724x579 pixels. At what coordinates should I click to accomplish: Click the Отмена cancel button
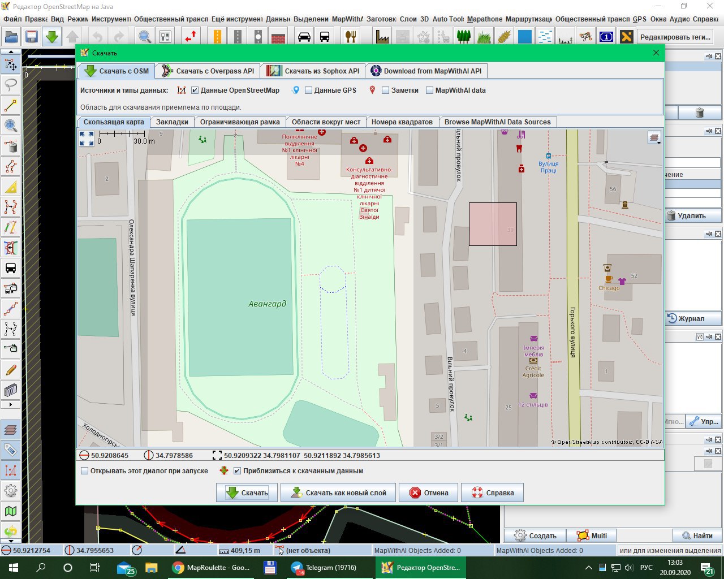(429, 492)
